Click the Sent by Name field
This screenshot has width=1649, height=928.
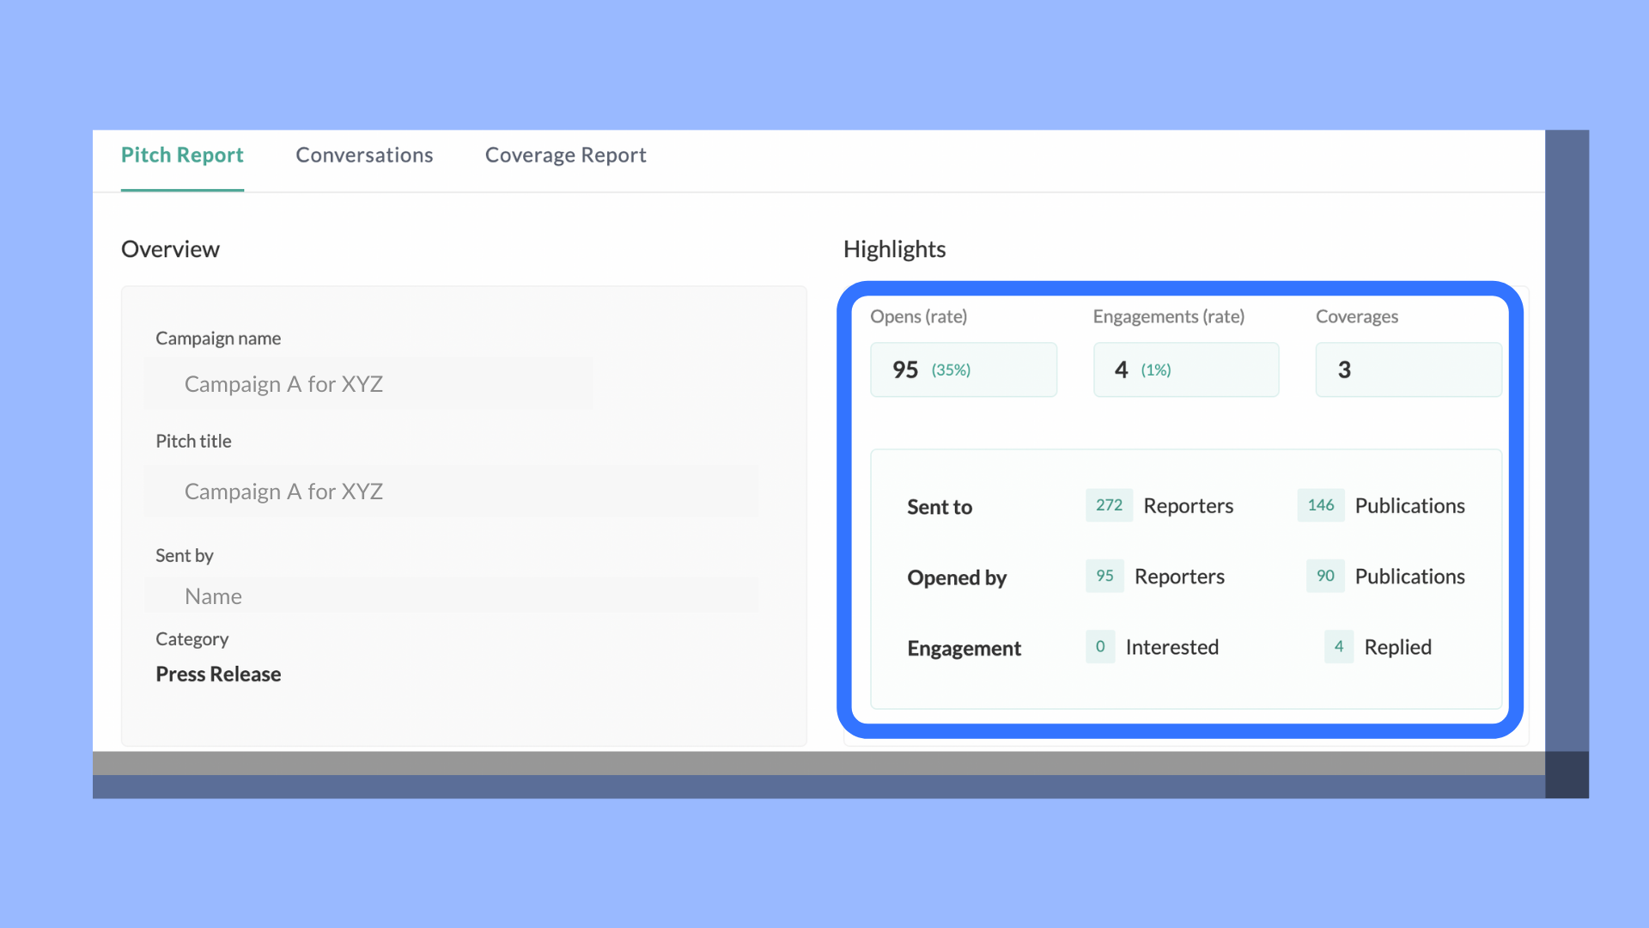(x=452, y=596)
